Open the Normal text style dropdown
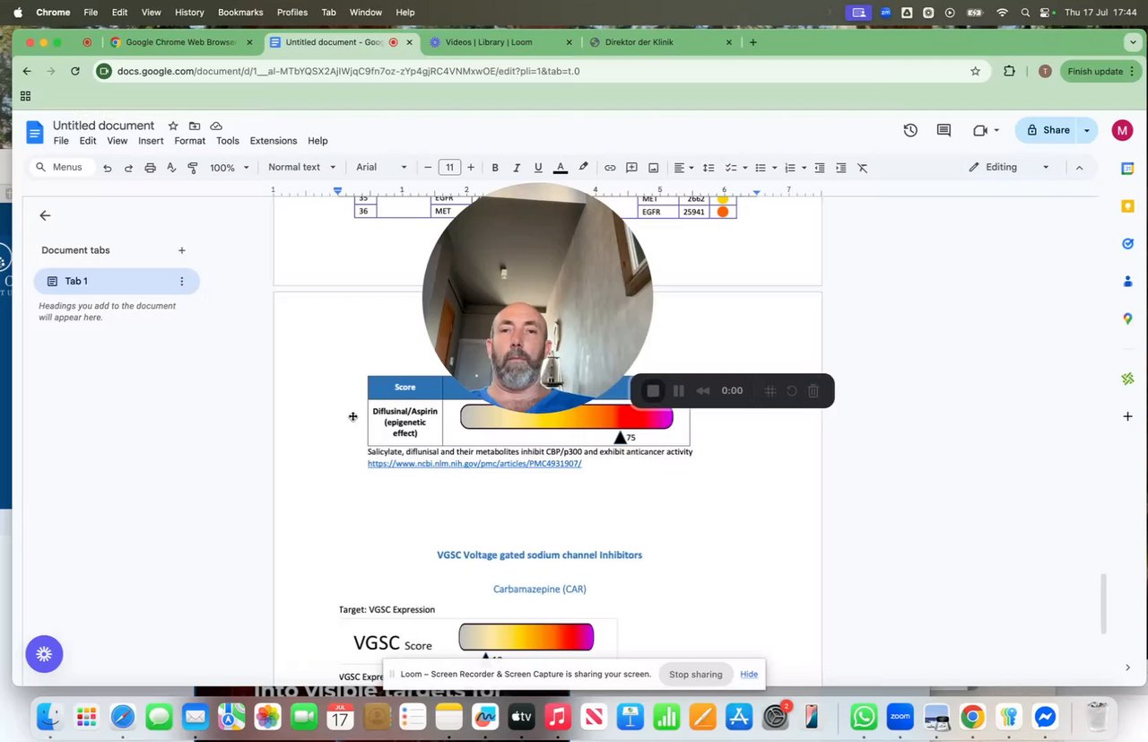This screenshot has width=1148, height=742. coord(301,168)
